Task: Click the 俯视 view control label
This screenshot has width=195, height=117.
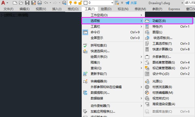Action: (9, 15)
